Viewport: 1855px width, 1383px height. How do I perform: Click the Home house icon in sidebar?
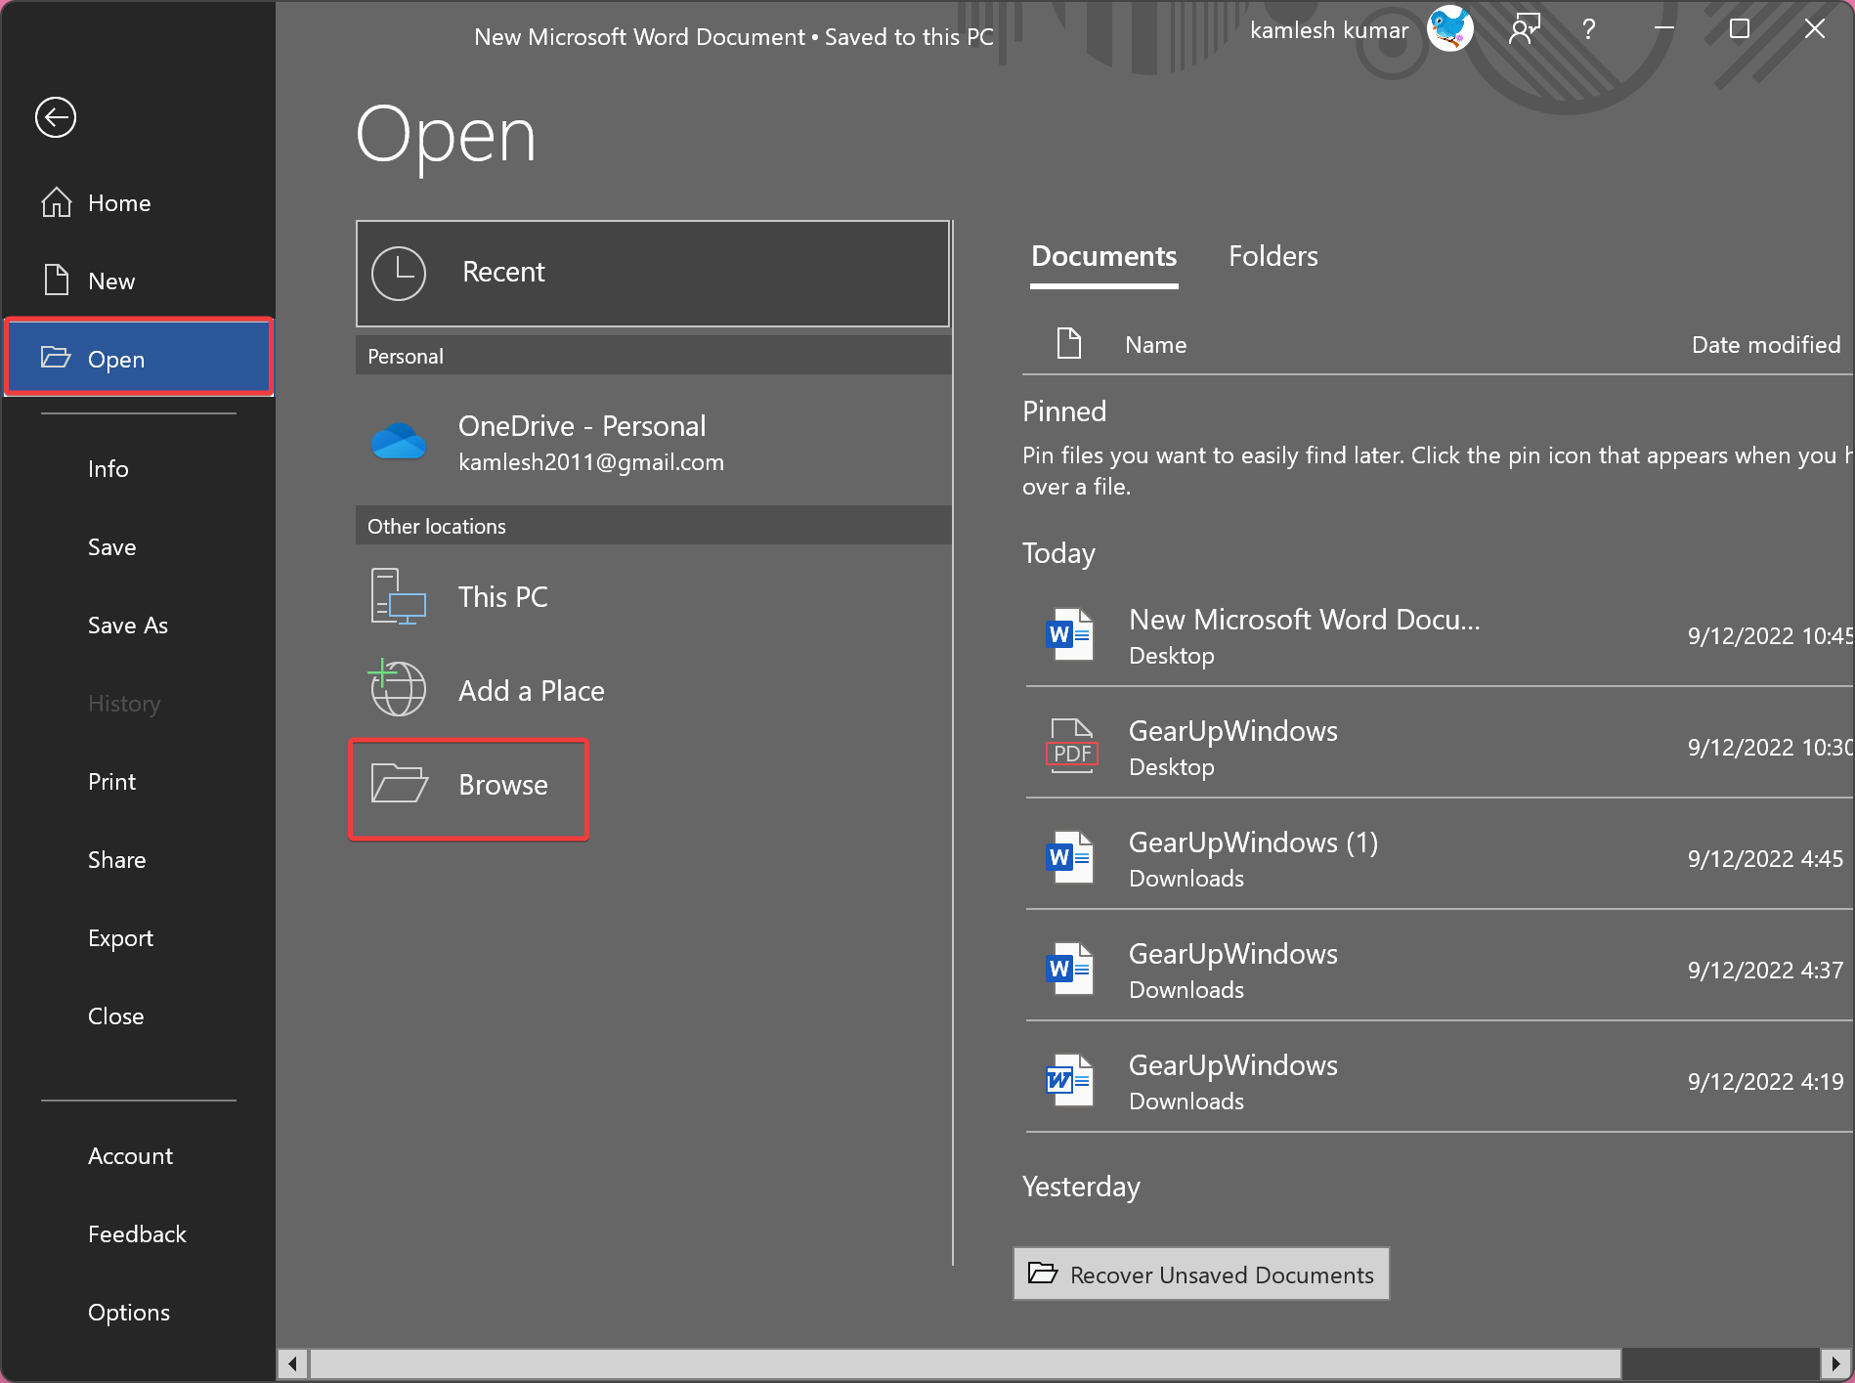[x=57, y=202]
